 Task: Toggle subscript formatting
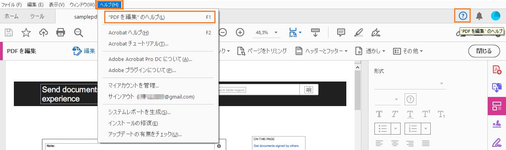(441, 114)
